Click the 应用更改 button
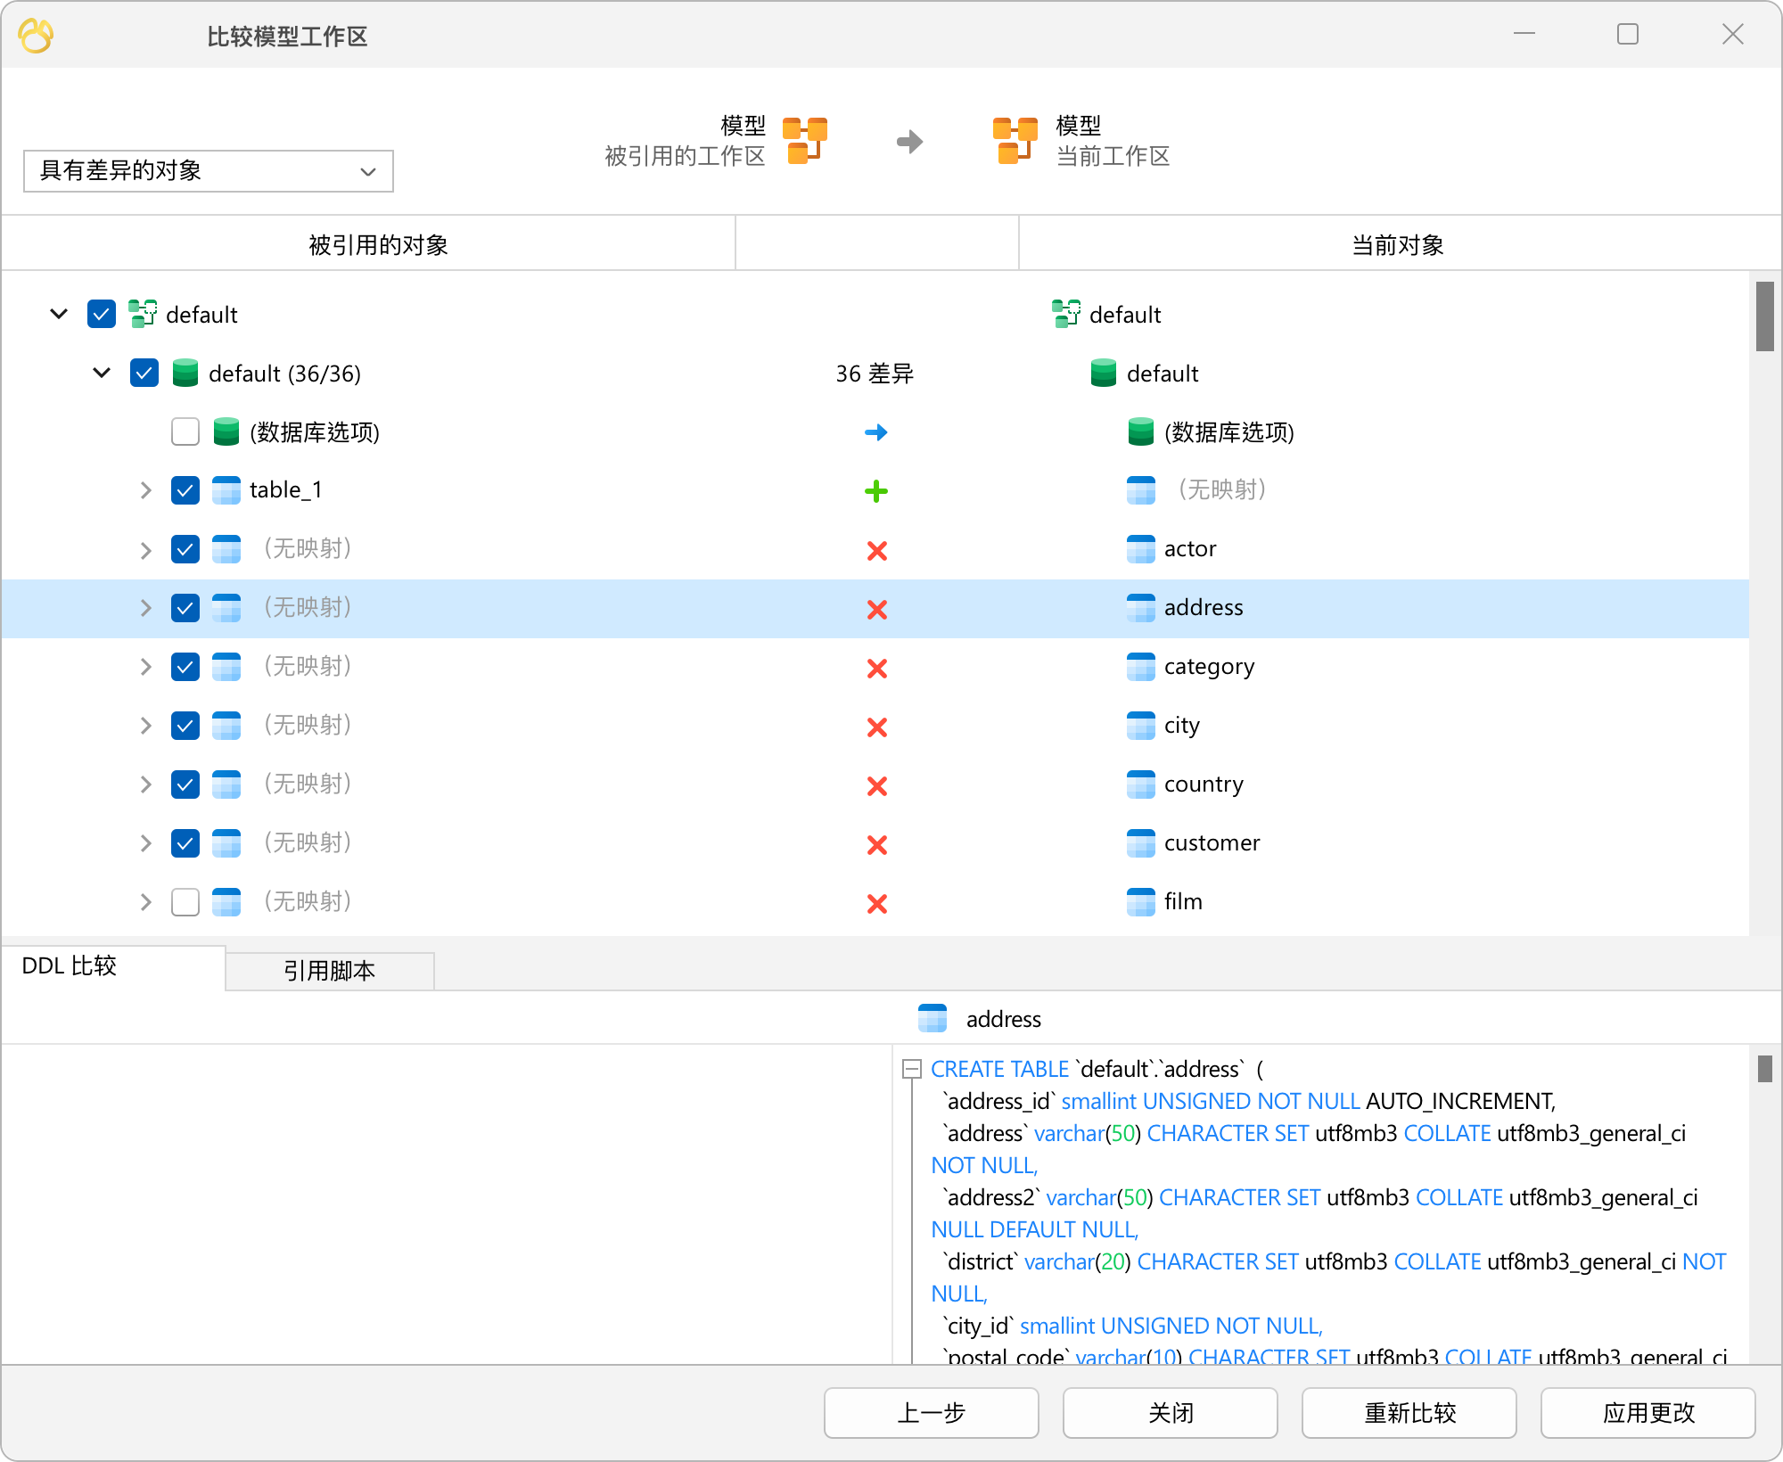 (x=1647, y=1412)
